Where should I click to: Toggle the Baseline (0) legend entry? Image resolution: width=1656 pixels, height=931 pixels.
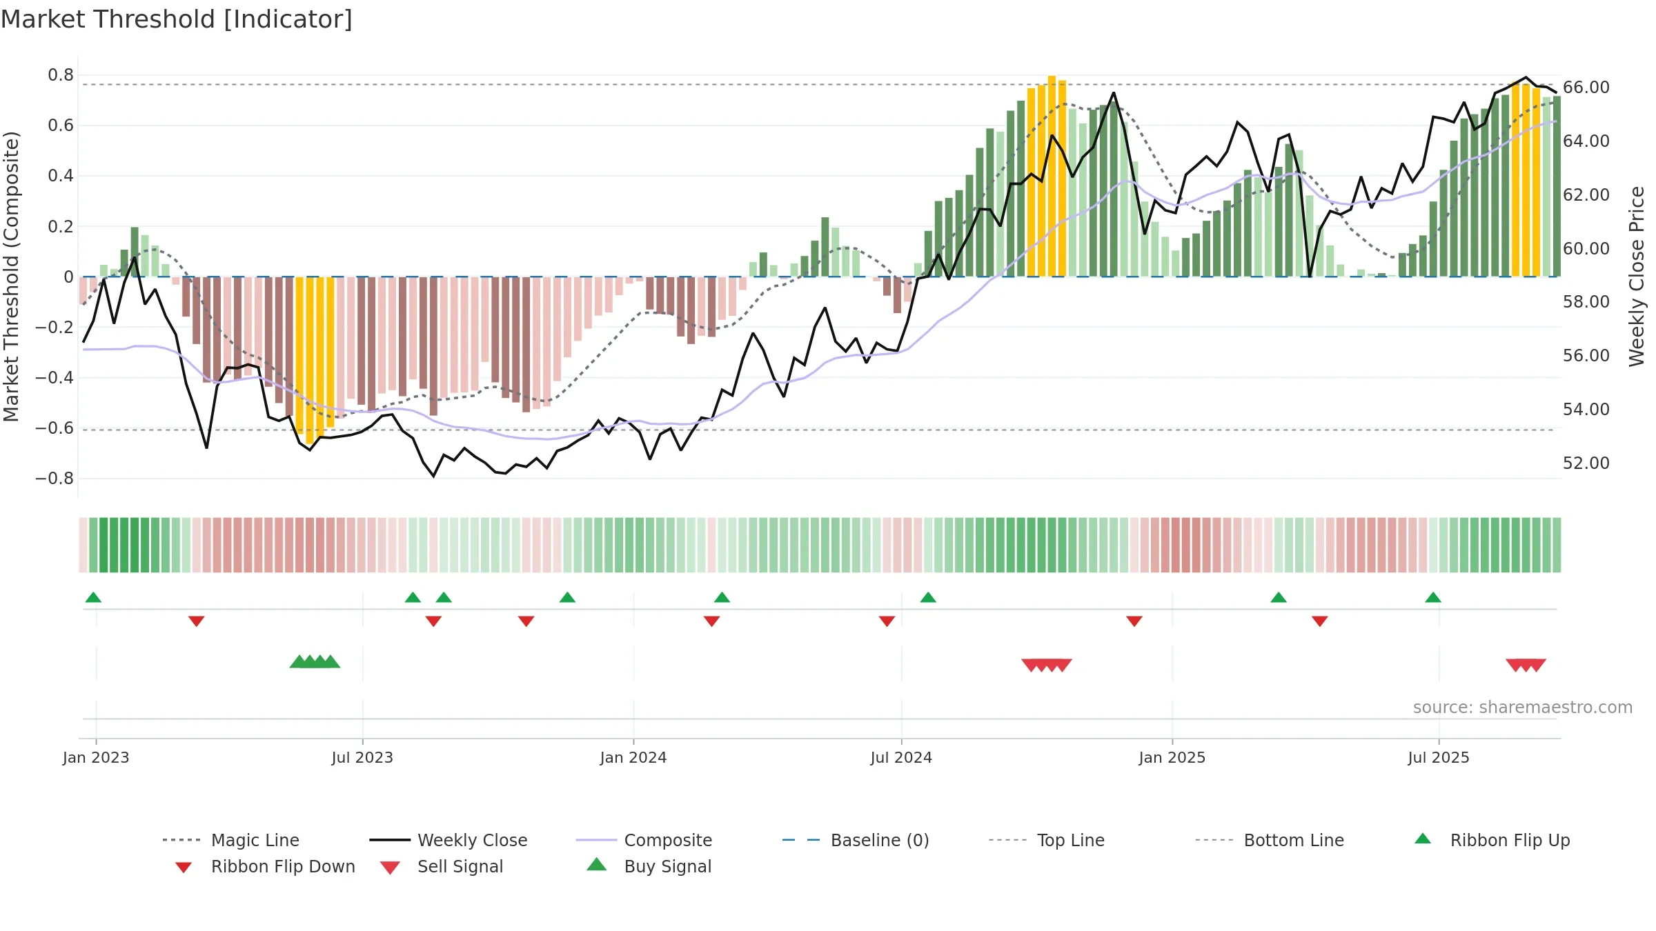click(856, 840)
